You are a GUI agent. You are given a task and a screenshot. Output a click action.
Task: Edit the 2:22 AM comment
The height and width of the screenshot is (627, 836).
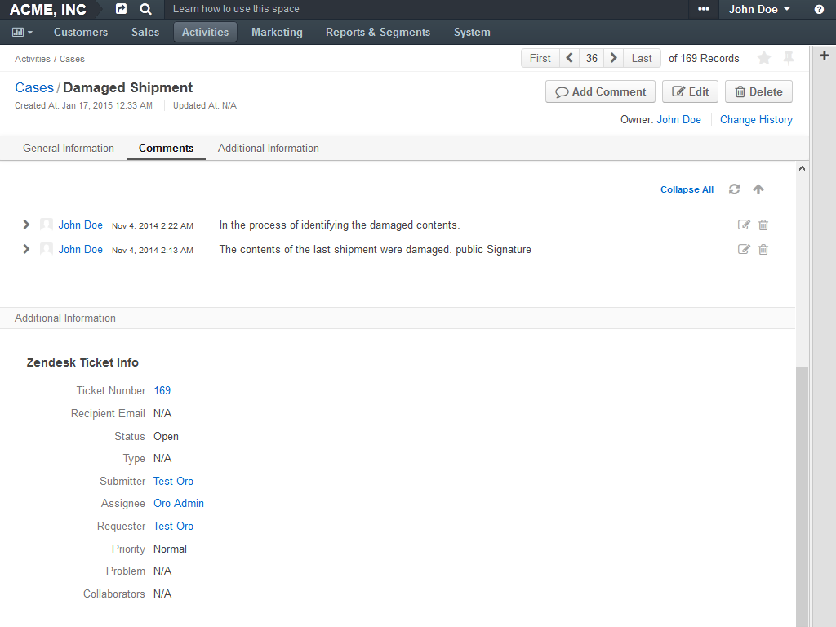tap(744, 225)
